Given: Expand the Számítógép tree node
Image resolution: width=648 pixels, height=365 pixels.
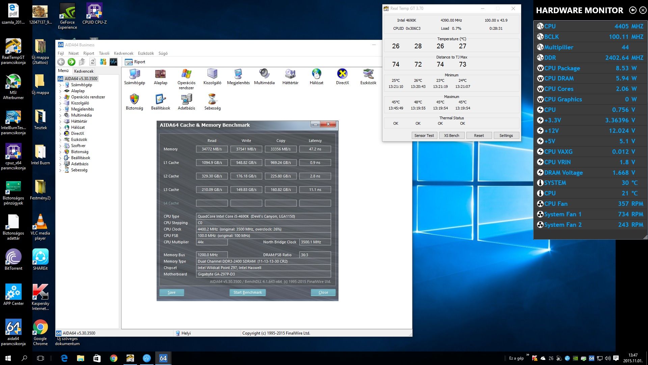Looking at the screenshot, I should pos(60,85).
